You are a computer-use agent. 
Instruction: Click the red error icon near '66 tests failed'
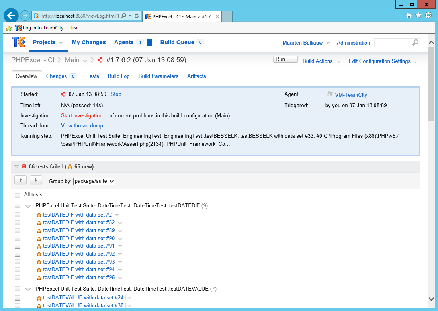[23, 166]
